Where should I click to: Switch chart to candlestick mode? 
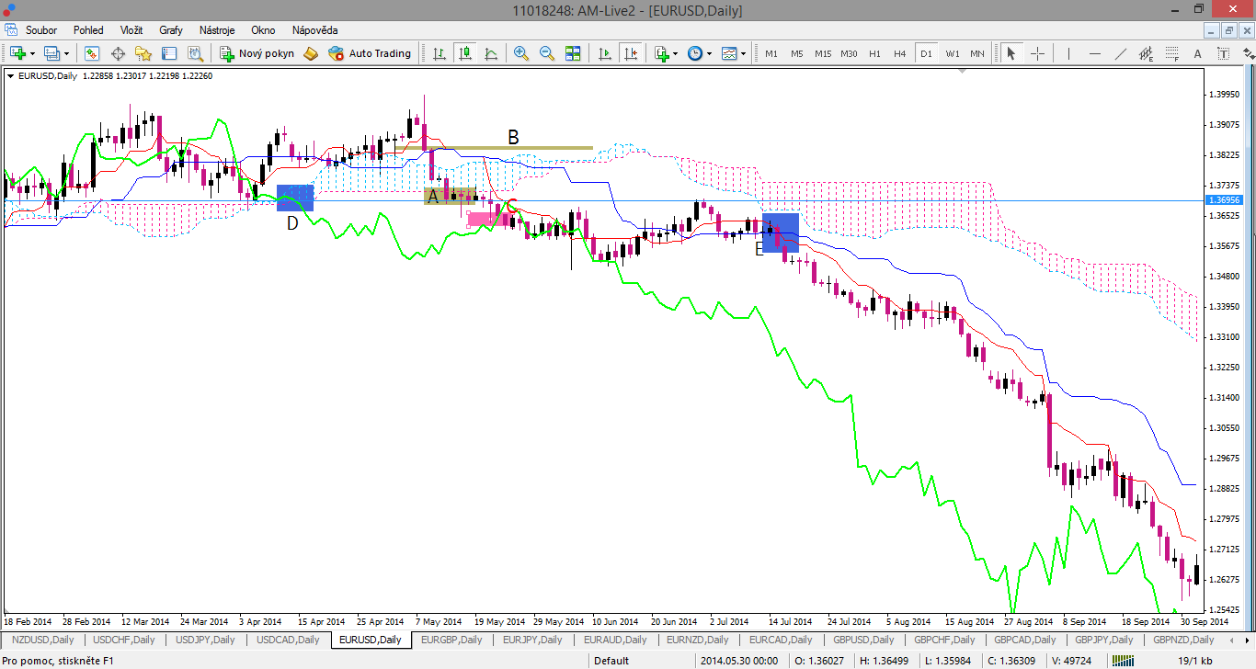[x=465, y=53]
